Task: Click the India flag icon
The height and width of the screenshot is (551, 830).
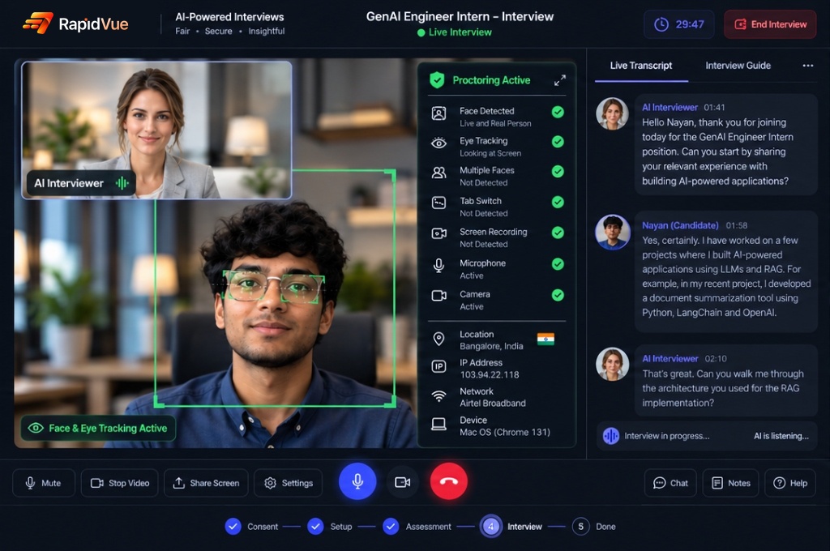Action: (x=545, y=339)
